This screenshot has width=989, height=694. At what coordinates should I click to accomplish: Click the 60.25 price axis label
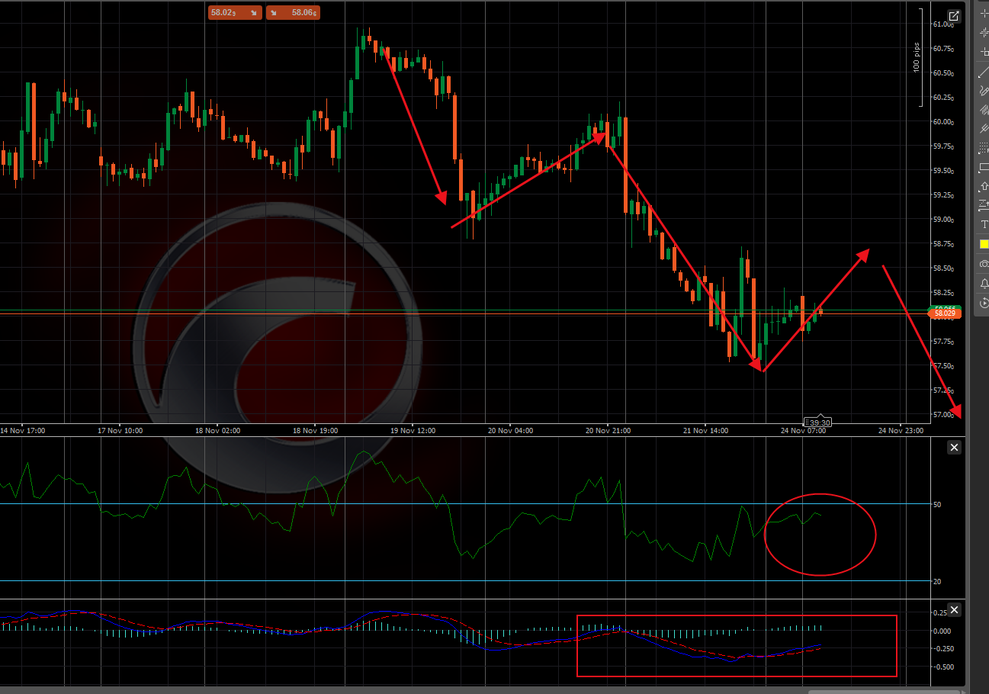[943, 98]
